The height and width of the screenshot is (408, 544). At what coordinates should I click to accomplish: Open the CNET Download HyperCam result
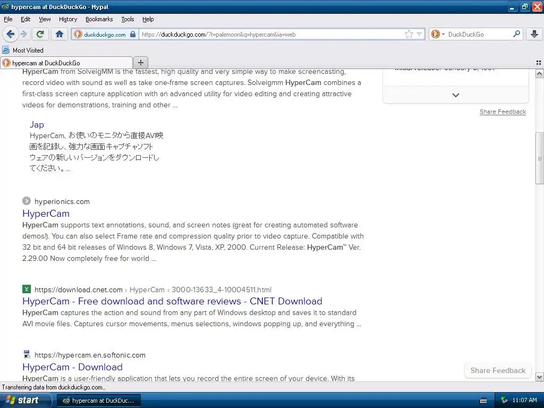172,301
